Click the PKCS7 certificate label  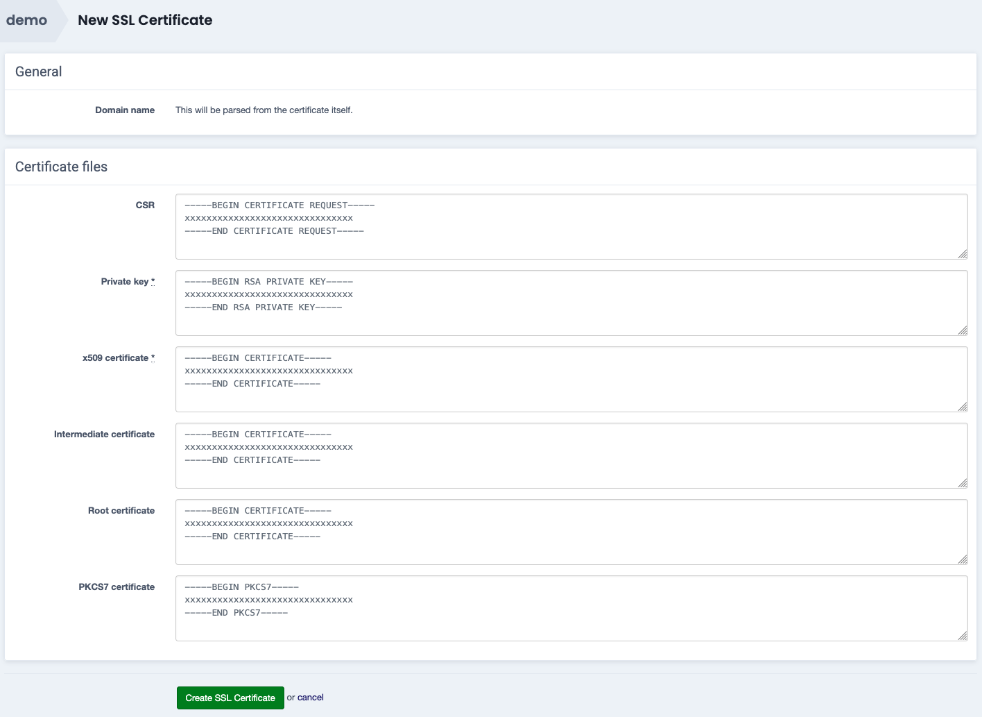point(117,587)
